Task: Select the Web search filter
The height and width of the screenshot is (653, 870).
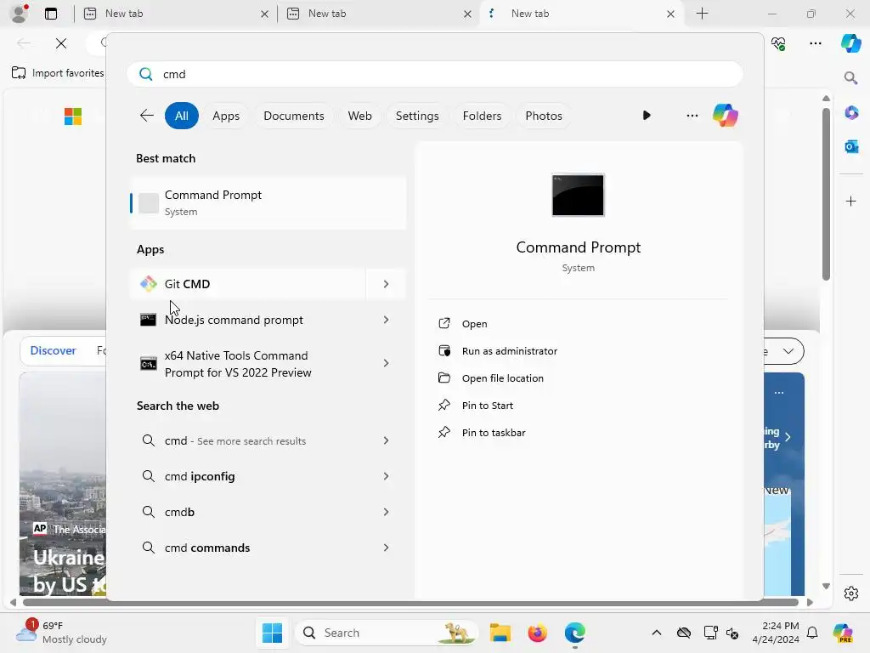Action: [359, 116]
